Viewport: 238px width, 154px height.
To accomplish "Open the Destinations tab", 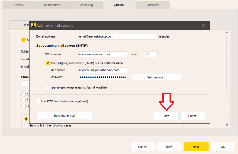I will click(x=52, y=5).
